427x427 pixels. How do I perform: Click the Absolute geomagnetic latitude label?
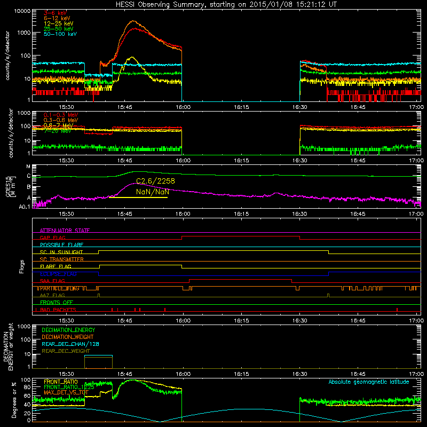tap(369, 382)
